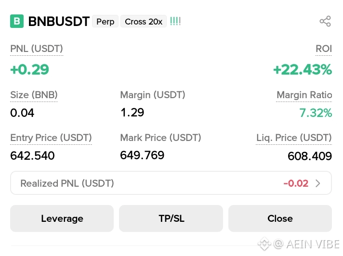Tap the Entry Price (USDT) label
The image size is (343, 256).
point(51,138)
